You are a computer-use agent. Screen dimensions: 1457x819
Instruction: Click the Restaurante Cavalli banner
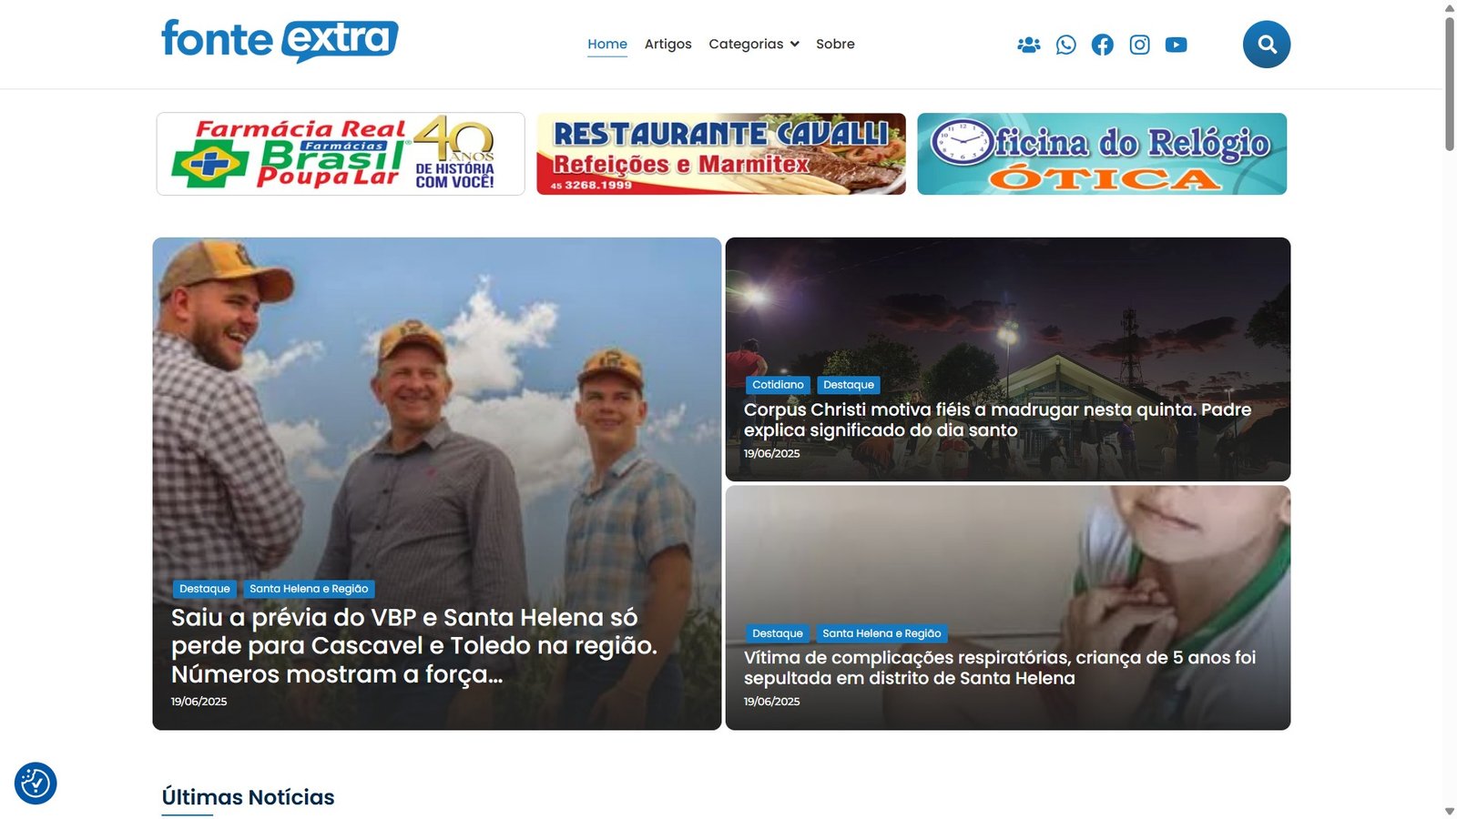[721, 154]
